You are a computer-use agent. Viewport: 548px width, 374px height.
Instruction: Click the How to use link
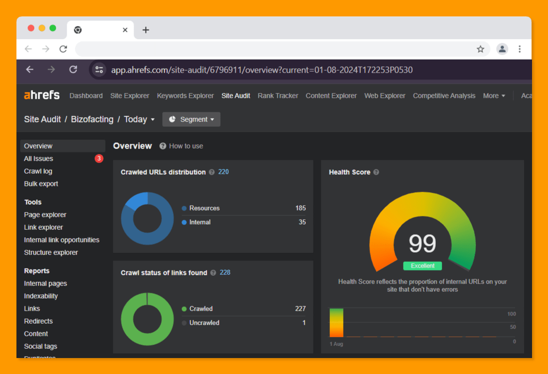186,146
